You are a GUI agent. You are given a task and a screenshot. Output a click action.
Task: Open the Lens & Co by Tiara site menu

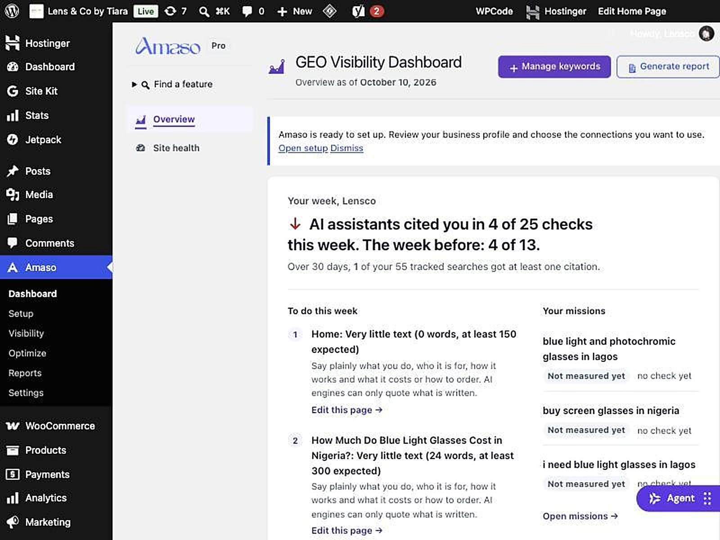pyautogui.click(x=79, y=11)
